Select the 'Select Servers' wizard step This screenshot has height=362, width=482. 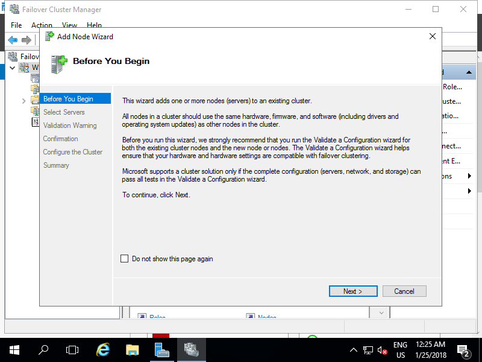64,112
